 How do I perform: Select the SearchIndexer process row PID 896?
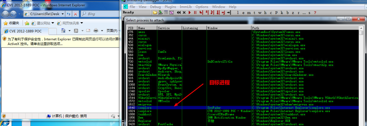click(x=243, y=75)
